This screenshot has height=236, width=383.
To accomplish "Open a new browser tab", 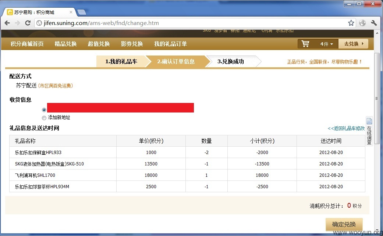I will tap(82, 12).
